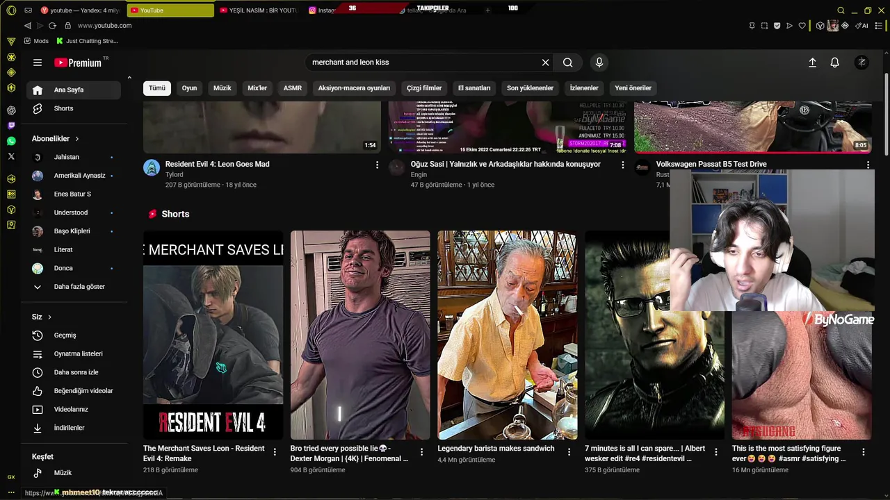Switch to the Yandex youtube tab
This screenshot has width=890, height=500.
click(80, 10)
